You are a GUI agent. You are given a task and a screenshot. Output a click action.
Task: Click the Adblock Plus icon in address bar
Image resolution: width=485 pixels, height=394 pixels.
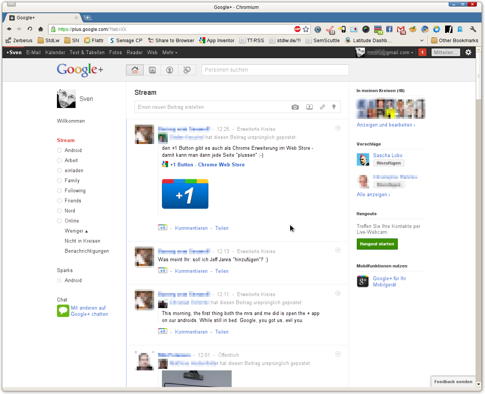point(298,29)
